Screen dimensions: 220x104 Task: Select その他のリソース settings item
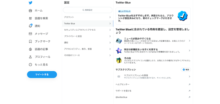click(88, 55)
